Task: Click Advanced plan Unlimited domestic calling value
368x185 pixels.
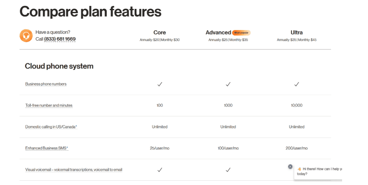Action: [228, 127]
